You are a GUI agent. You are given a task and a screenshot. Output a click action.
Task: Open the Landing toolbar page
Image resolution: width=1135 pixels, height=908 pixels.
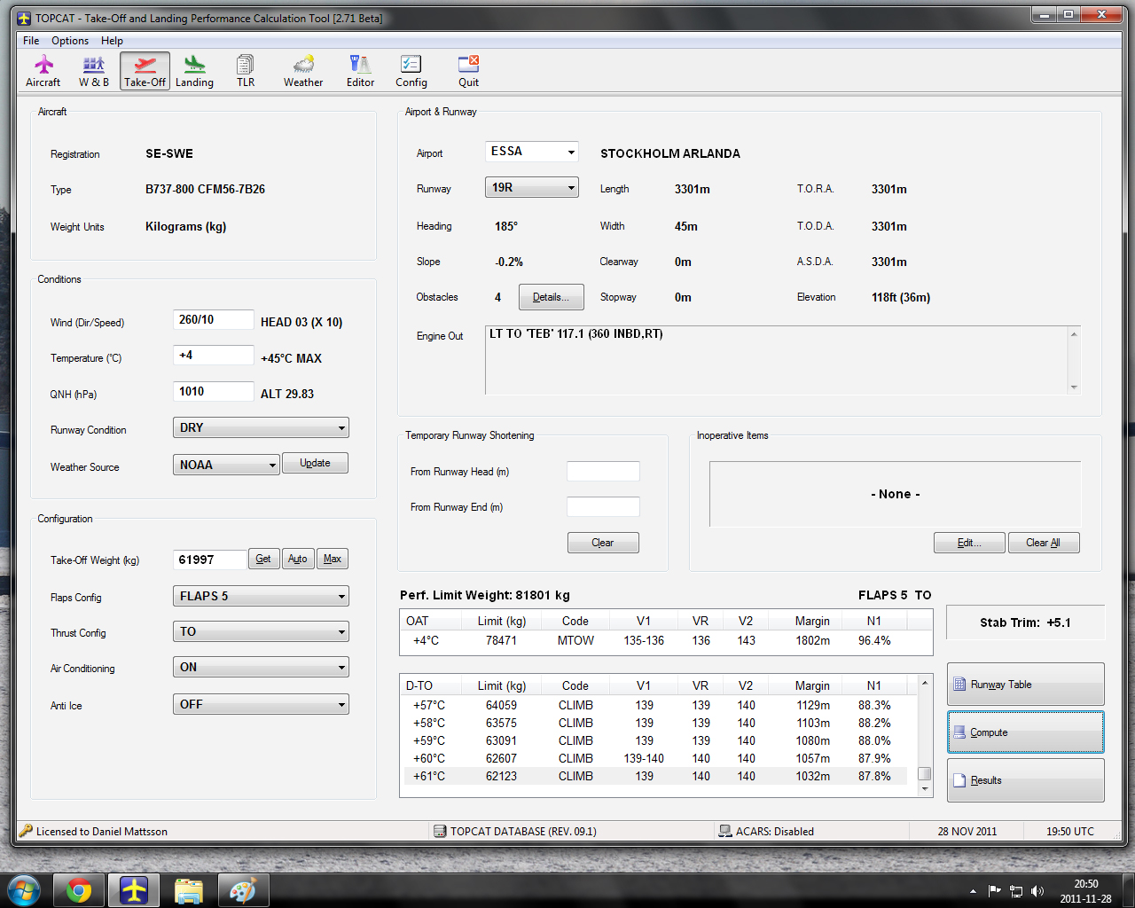194,71
